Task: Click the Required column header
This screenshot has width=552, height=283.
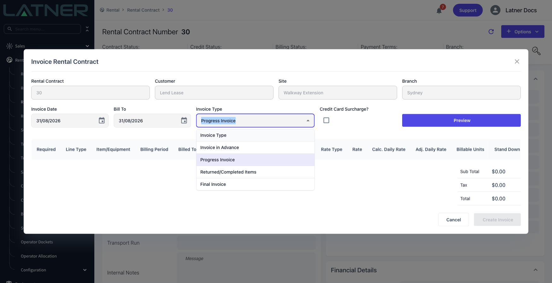Action: (x=46, y=149)
